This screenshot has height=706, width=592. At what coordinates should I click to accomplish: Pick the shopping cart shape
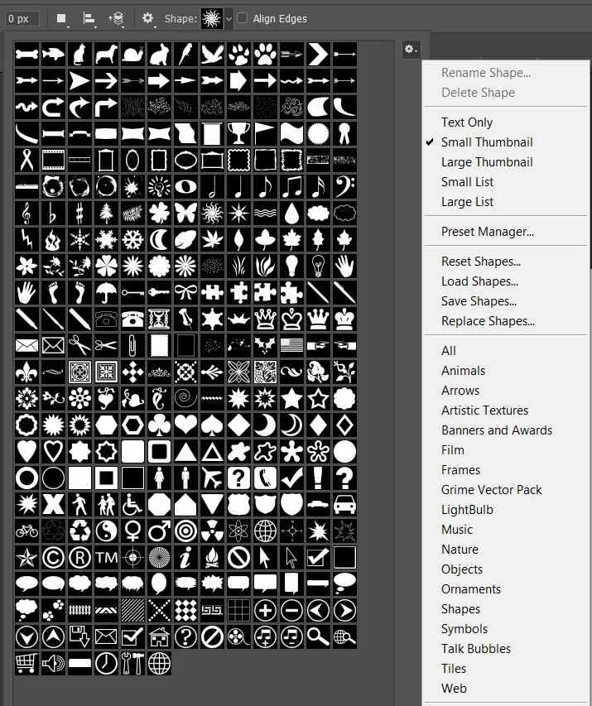26,663
